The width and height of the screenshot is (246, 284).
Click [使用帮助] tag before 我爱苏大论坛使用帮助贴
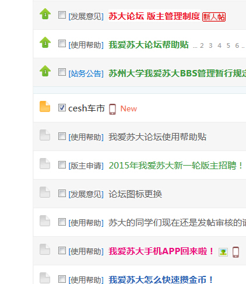click(x=86, y=137)
